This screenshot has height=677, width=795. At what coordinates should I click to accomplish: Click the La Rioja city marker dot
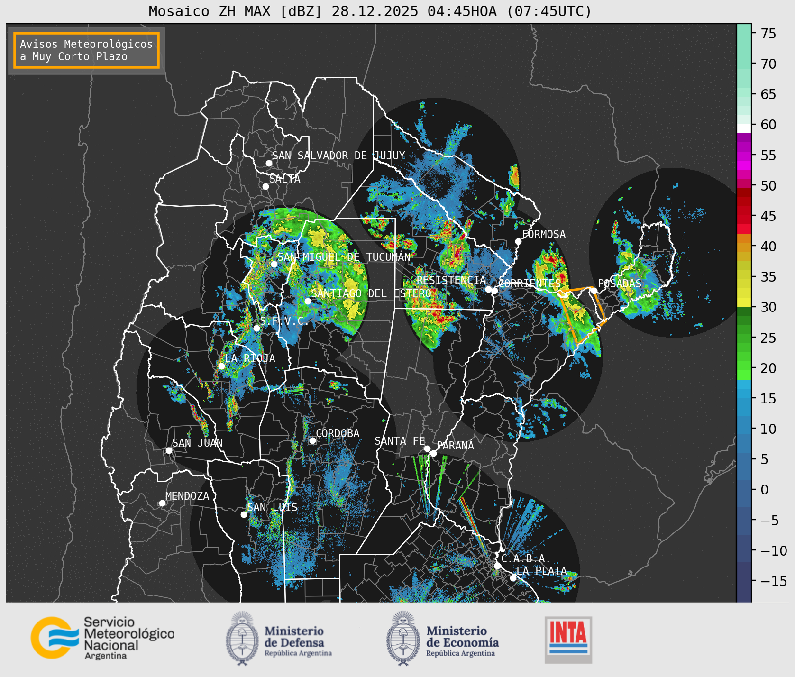(221, 366)
